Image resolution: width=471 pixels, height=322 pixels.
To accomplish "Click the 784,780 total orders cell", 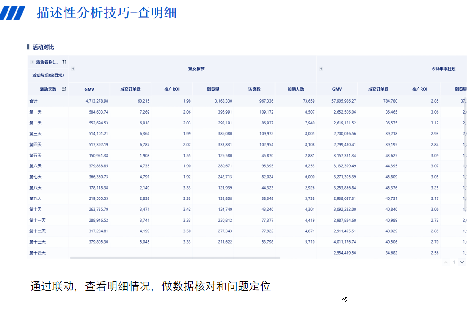I will pos(390,101).
